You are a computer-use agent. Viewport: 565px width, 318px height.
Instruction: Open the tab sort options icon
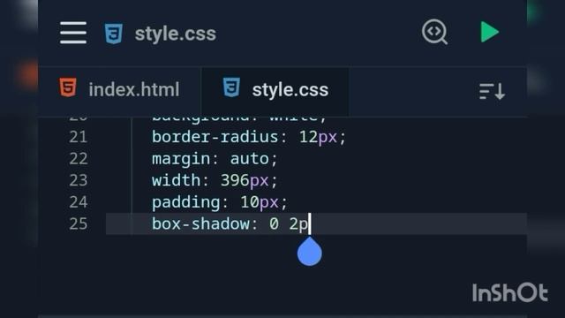tap(492, 91)
